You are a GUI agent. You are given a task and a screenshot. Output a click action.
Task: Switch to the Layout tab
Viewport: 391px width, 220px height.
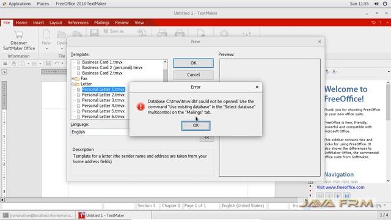coord(56,23)
